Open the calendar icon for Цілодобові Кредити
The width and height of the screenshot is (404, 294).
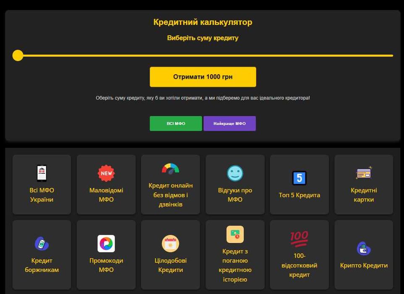point(171,244)
